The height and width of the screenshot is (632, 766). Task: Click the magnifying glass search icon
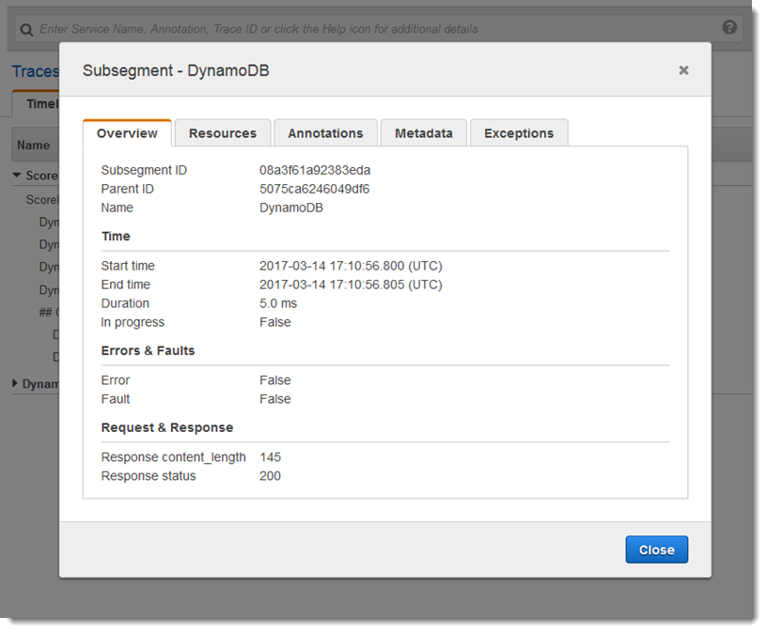(x=26, y=29)
